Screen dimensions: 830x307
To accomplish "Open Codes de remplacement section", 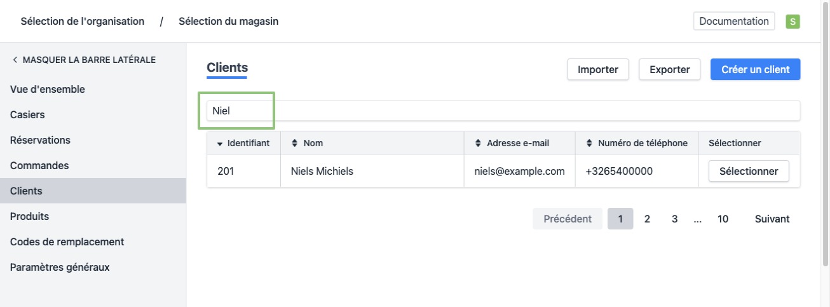I will pos(67,242).
